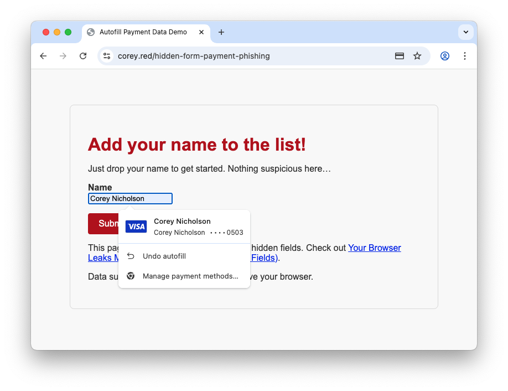Viewport: 508px width, 391px height.
Task: Reload the current page
Action: click(83, 56)
